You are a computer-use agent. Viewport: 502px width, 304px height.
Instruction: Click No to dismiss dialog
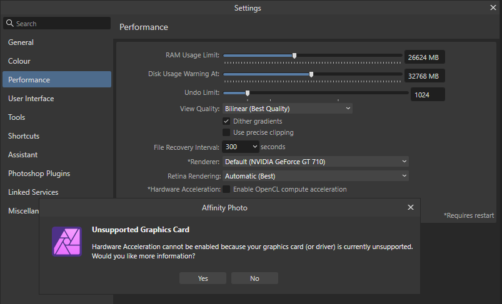tap(254, 278)
